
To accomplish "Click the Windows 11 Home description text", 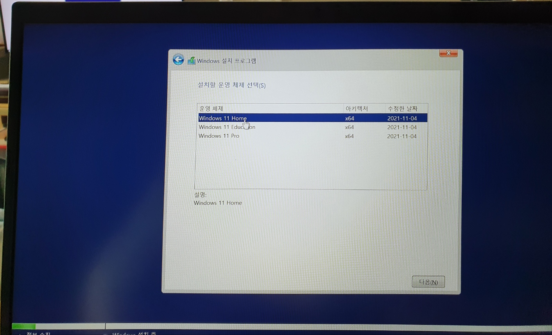I will (218, 203).
